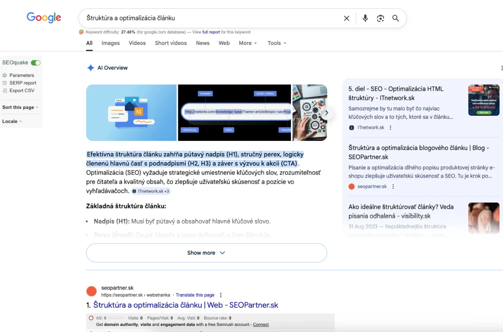Expand Sort this page section
Screen dimensions: 503x332
20,107
